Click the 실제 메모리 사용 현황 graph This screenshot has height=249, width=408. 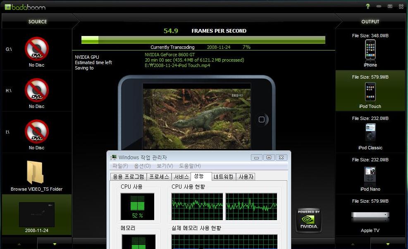[x=224, y=242]
